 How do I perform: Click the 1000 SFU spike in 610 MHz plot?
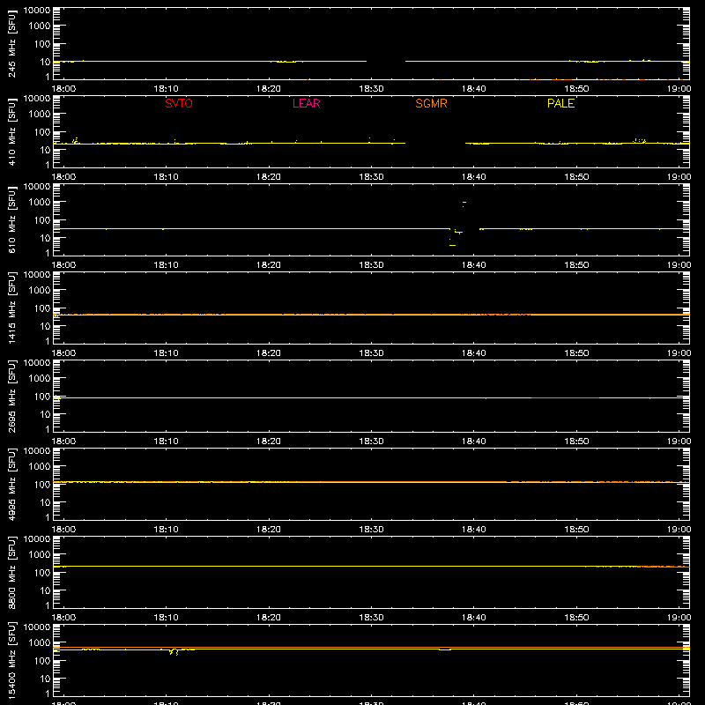point(464,203)
